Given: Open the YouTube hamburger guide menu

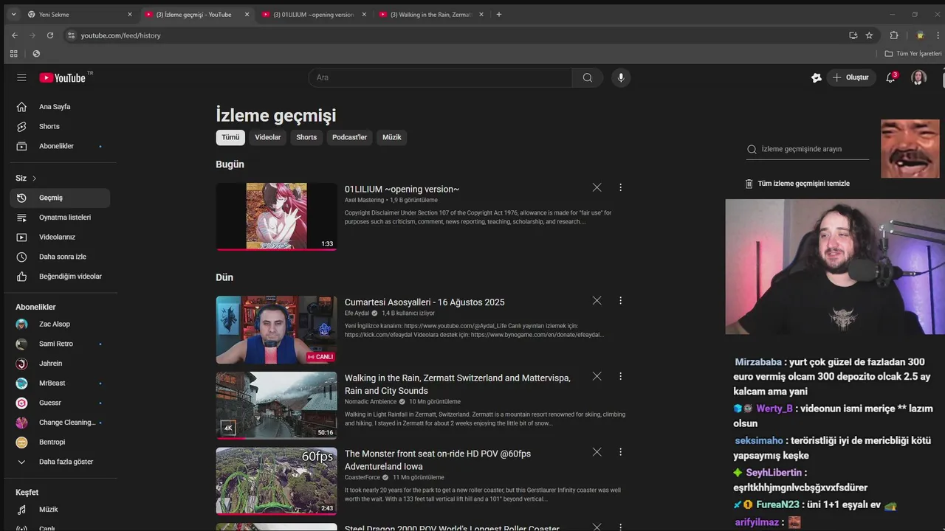Looking at the screenshot, I should pos(21,77).
